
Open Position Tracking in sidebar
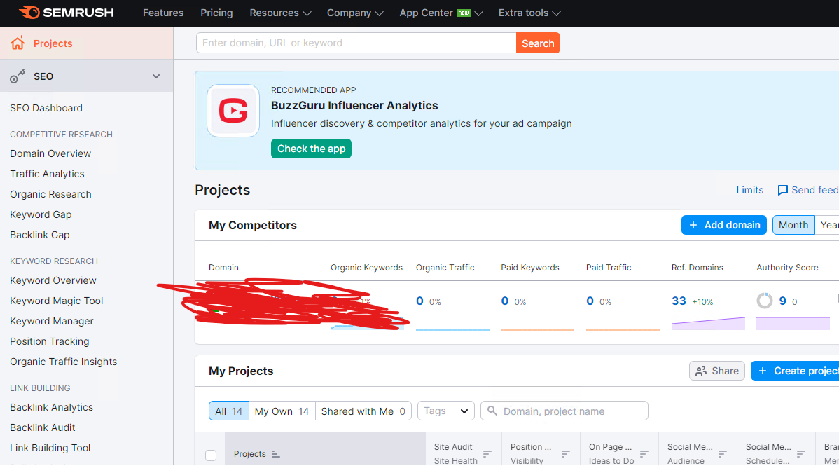[49, 342]
